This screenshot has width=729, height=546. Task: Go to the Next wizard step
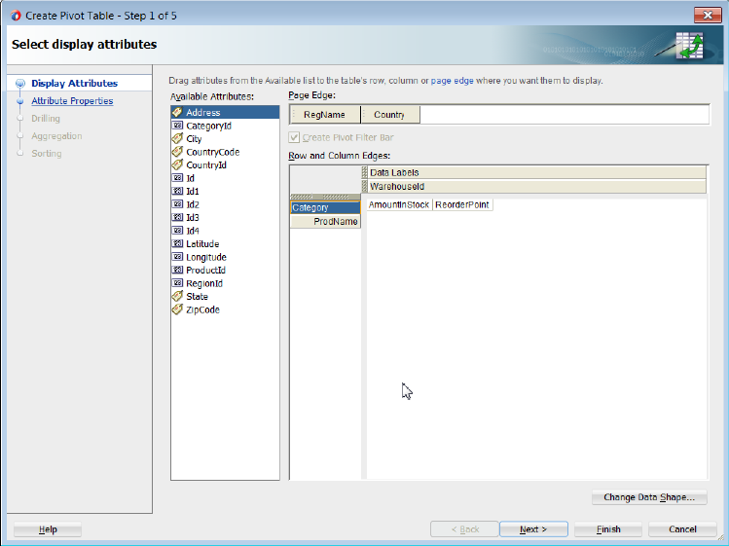(x=533, y=529)
